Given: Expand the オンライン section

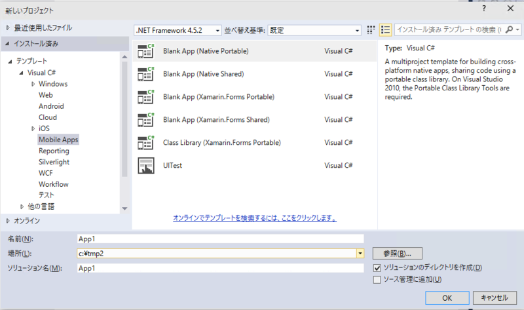Looking at the screenshot, I should [x=8, y=221].
